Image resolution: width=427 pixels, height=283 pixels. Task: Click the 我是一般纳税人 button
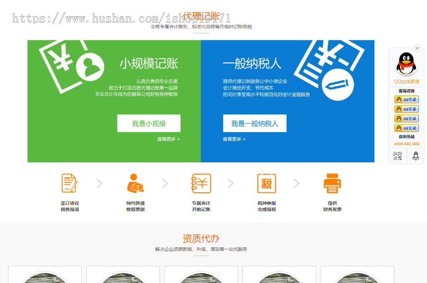click(x=255, y=123)
